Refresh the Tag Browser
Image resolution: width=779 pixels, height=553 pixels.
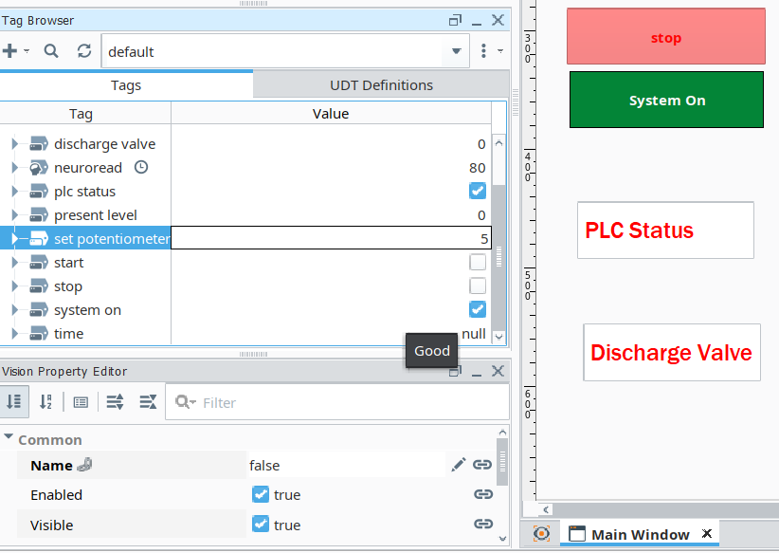coord(84,51)
